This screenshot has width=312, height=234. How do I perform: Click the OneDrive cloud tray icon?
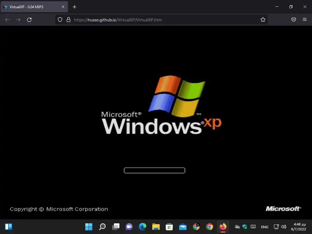pyautogui.click(x=237, y=227)
